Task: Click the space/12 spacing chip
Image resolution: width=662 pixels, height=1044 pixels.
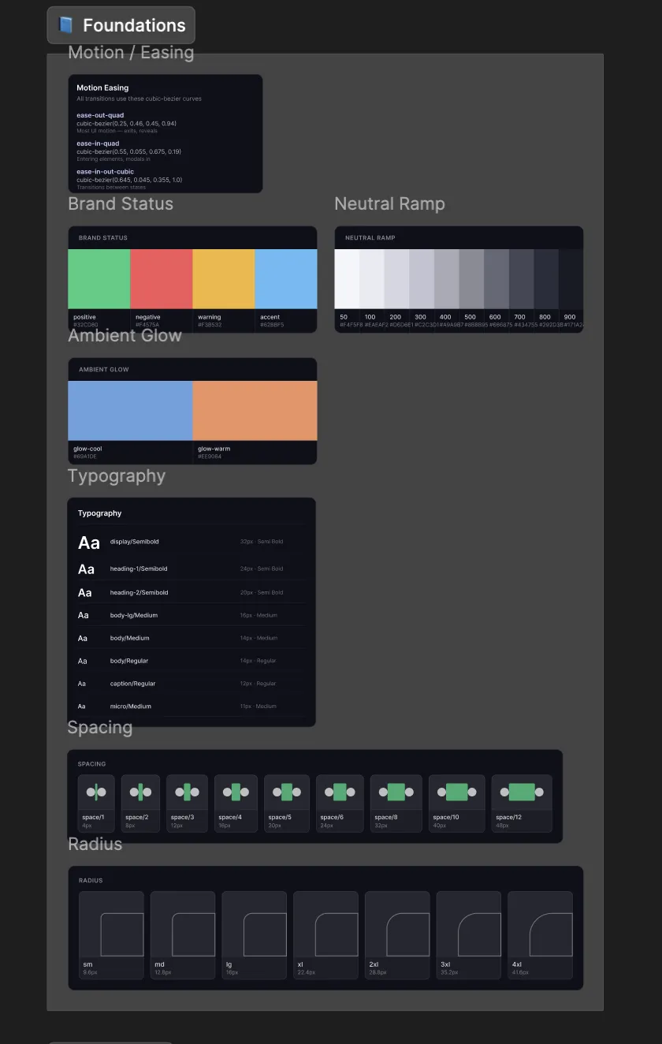Action: point(521,802)
